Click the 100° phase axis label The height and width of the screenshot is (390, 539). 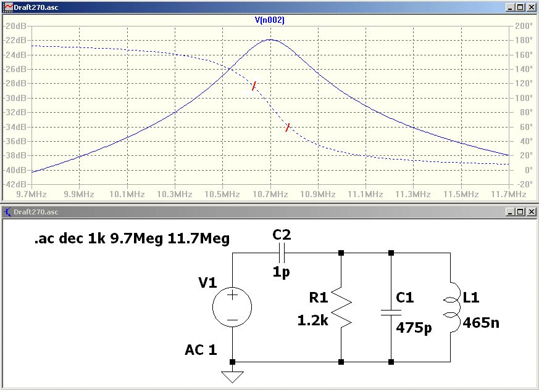[x=524, y=98]
